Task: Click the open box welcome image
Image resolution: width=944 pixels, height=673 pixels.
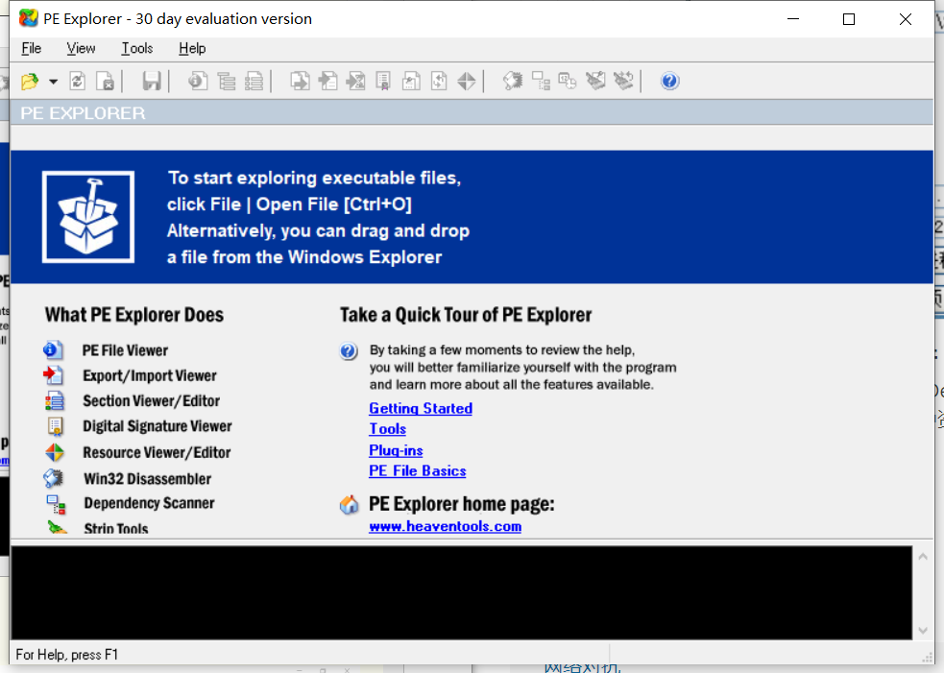Action: [x=88, y=217]
